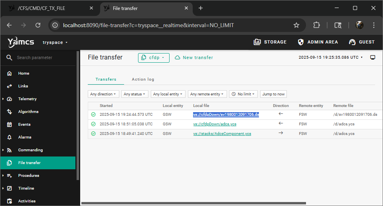Open the Any direction filter
Viewport: 383px width, 206px height.
click(x=103, y=94)
